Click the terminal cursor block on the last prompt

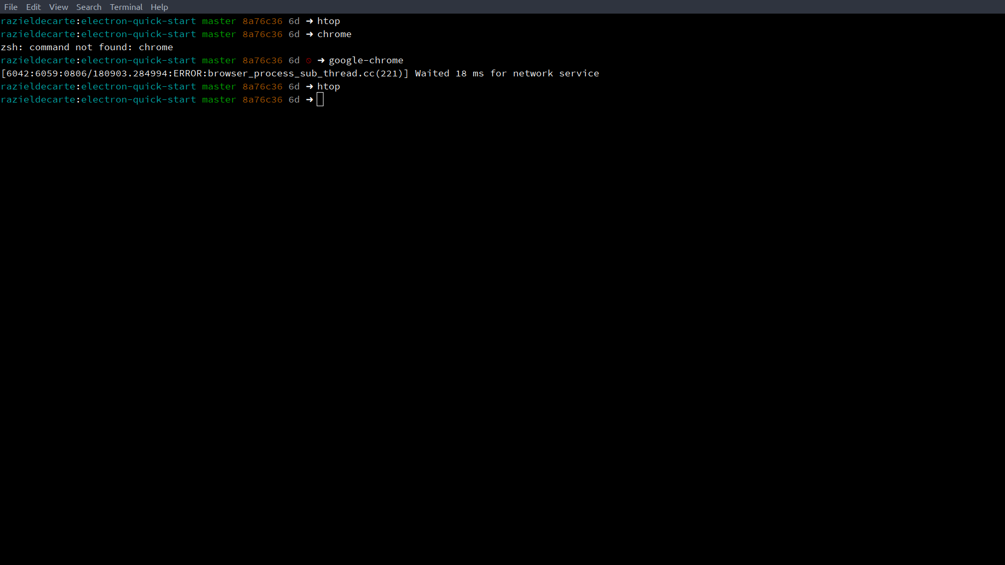(x=320, y=99)
